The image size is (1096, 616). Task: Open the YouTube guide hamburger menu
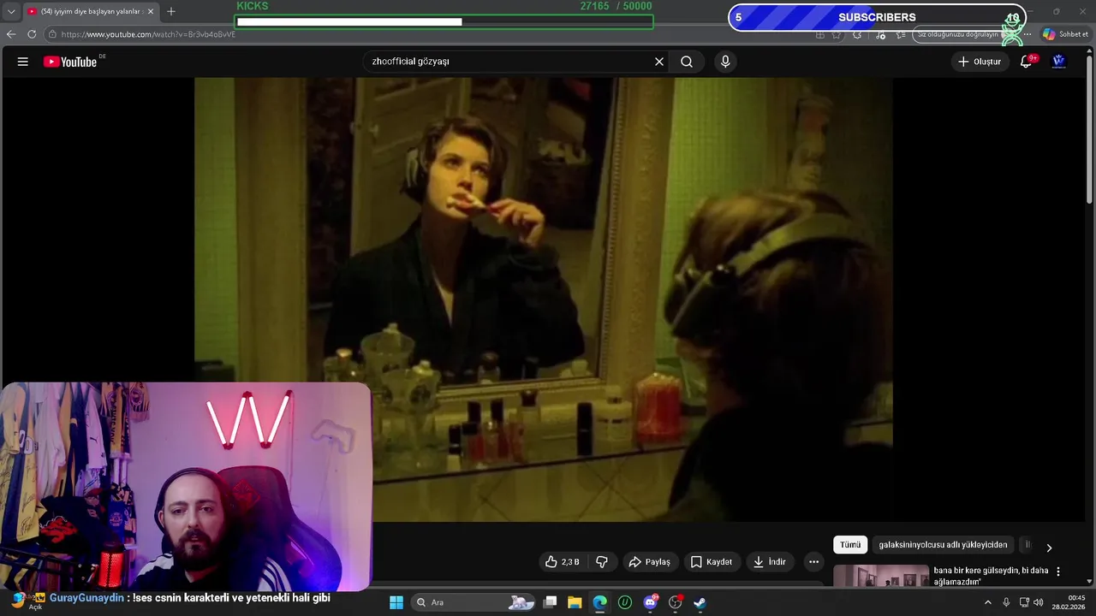pos(23,62)
